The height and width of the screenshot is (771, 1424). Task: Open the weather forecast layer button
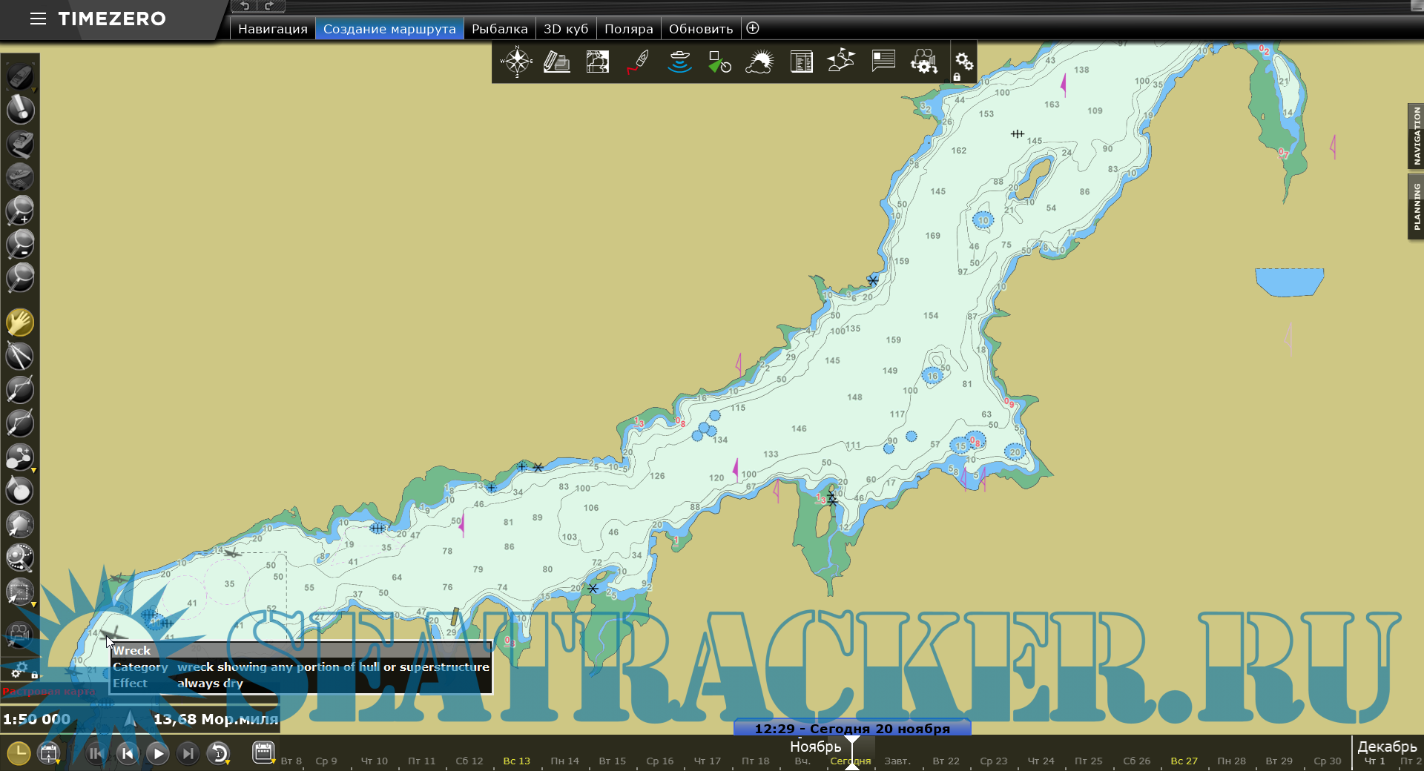[x=759, y=62]
